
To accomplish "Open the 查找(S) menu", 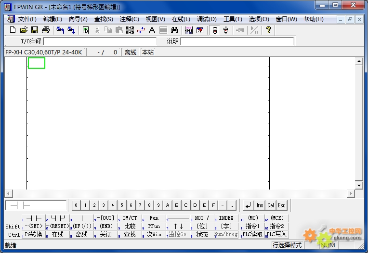I will coord(104,19).
